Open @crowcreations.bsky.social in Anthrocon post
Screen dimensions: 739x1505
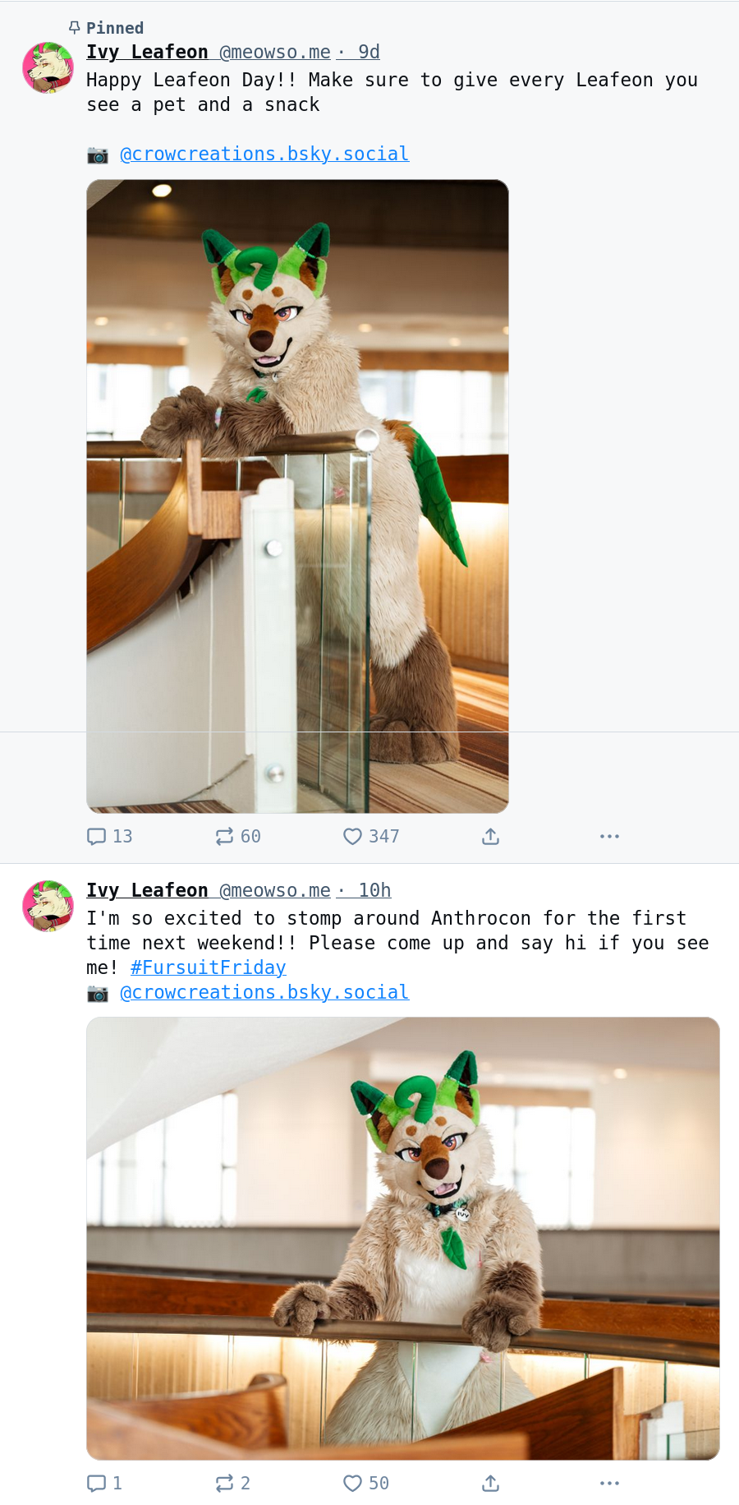pyautogui.click(x=264, y=992)
